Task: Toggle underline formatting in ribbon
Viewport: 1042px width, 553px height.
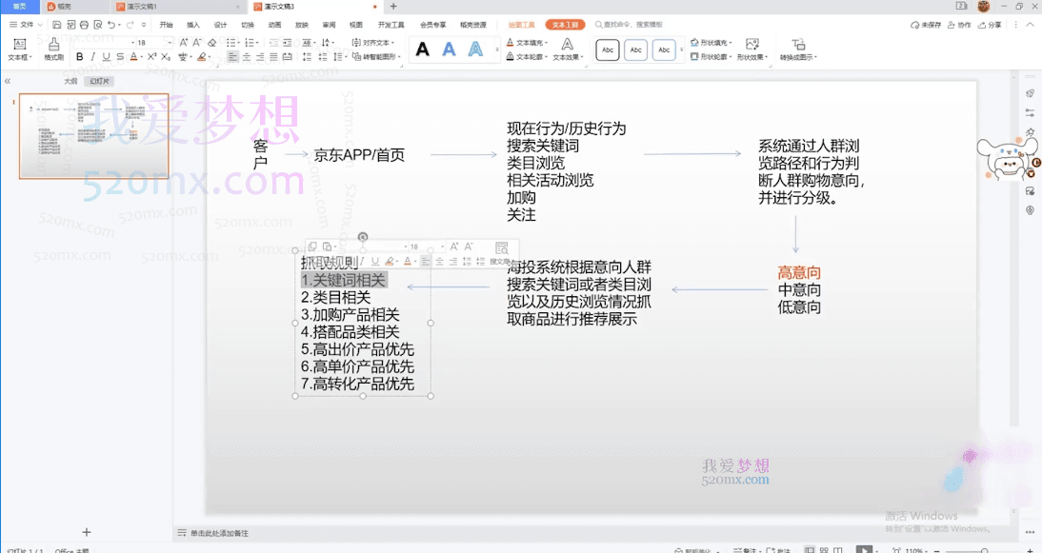Action: 107,57
